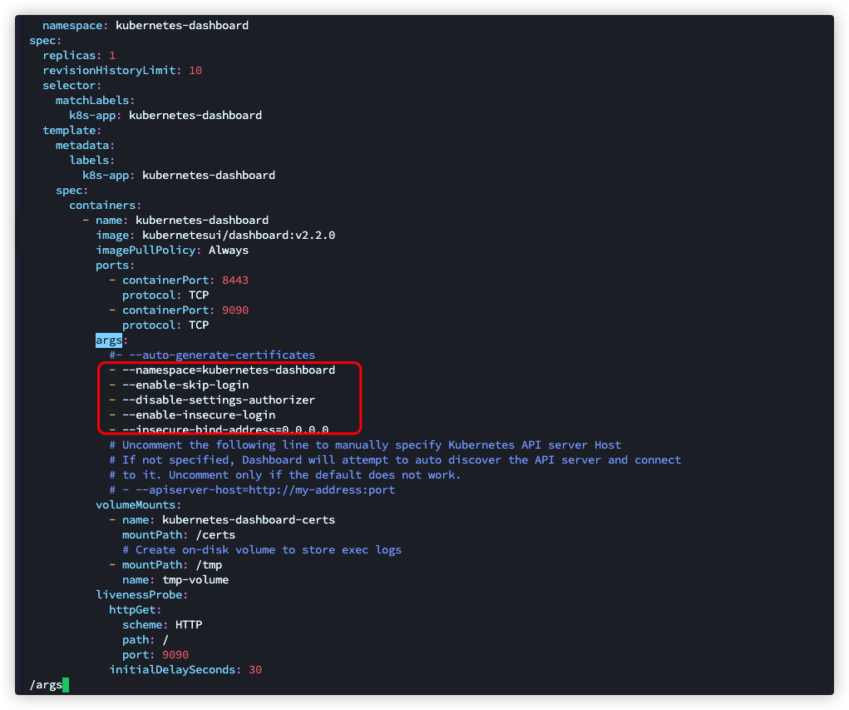849x710 pixels.
Task: Click the name: tmp-volume line
Action: tap(175, 580)
